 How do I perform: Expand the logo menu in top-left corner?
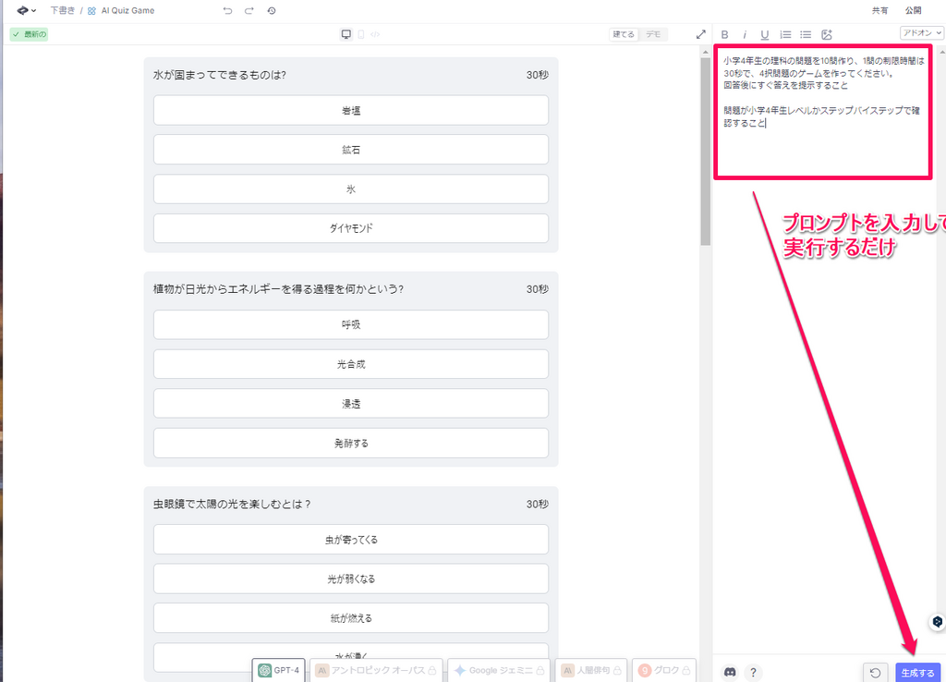(x=26, y=11)
